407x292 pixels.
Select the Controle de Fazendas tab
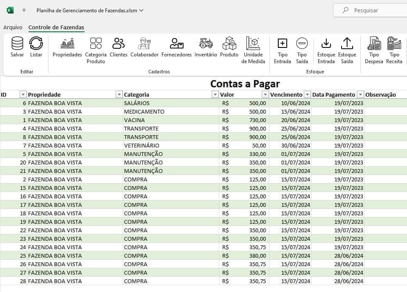[x=57, y=27]
